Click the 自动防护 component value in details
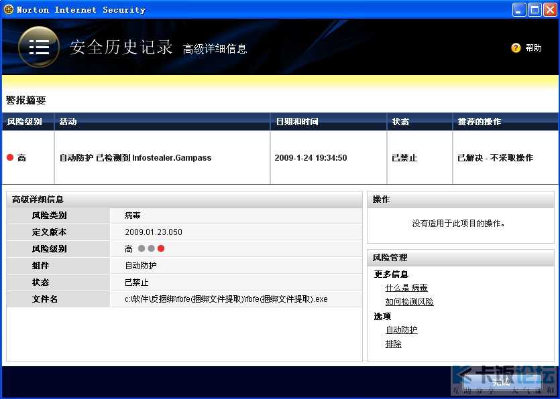This screenshot has width=560, height=399. click(x=140, y=266)
